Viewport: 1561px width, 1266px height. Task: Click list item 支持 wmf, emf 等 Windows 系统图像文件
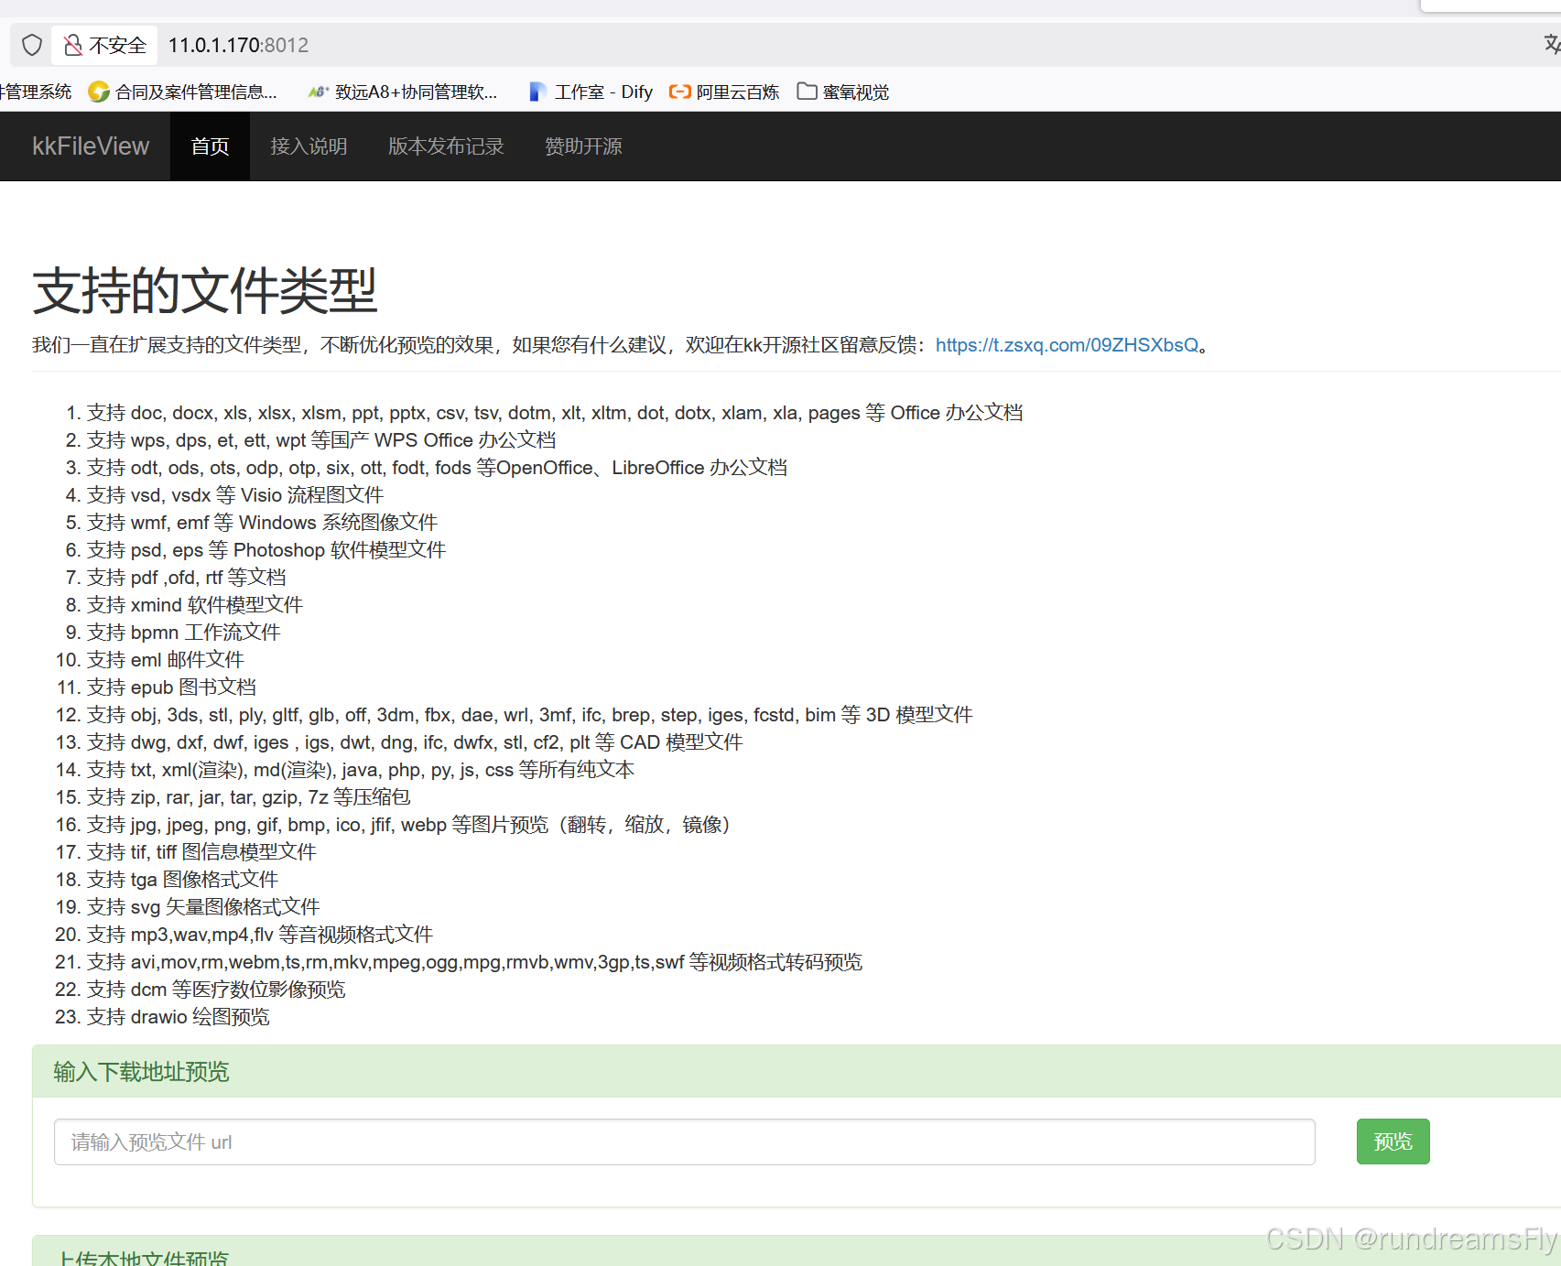point(262,523)
